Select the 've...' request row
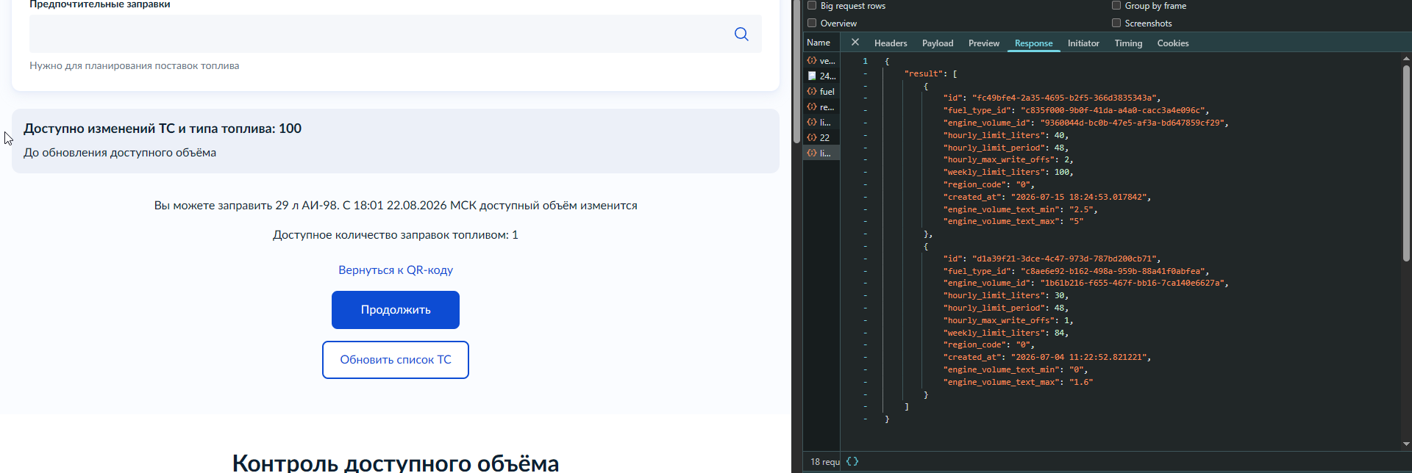Viewport: 1412px width, 473px height. 821,61
